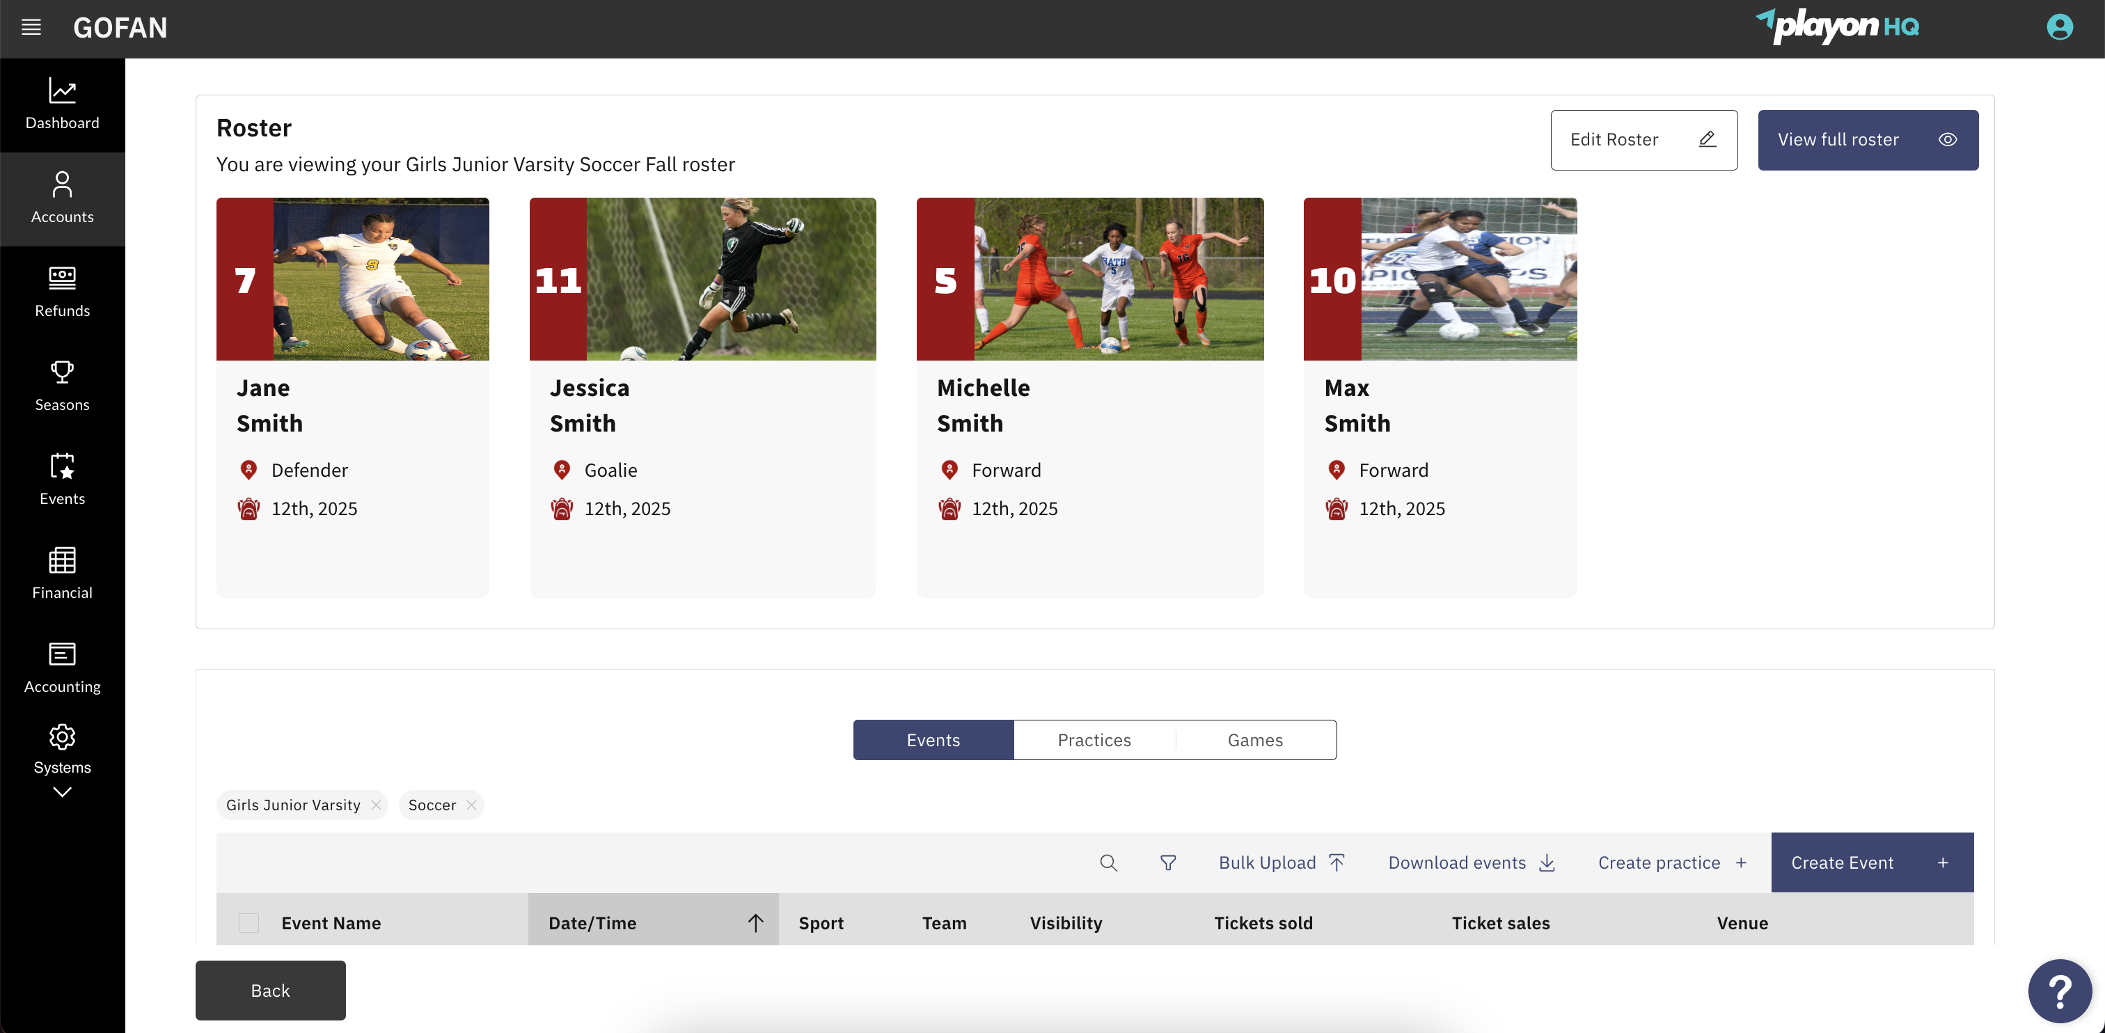The height and width of the screenshot is (1033, 2105).
Task: Open the help question mark bubble
Action: [2061, 991]
